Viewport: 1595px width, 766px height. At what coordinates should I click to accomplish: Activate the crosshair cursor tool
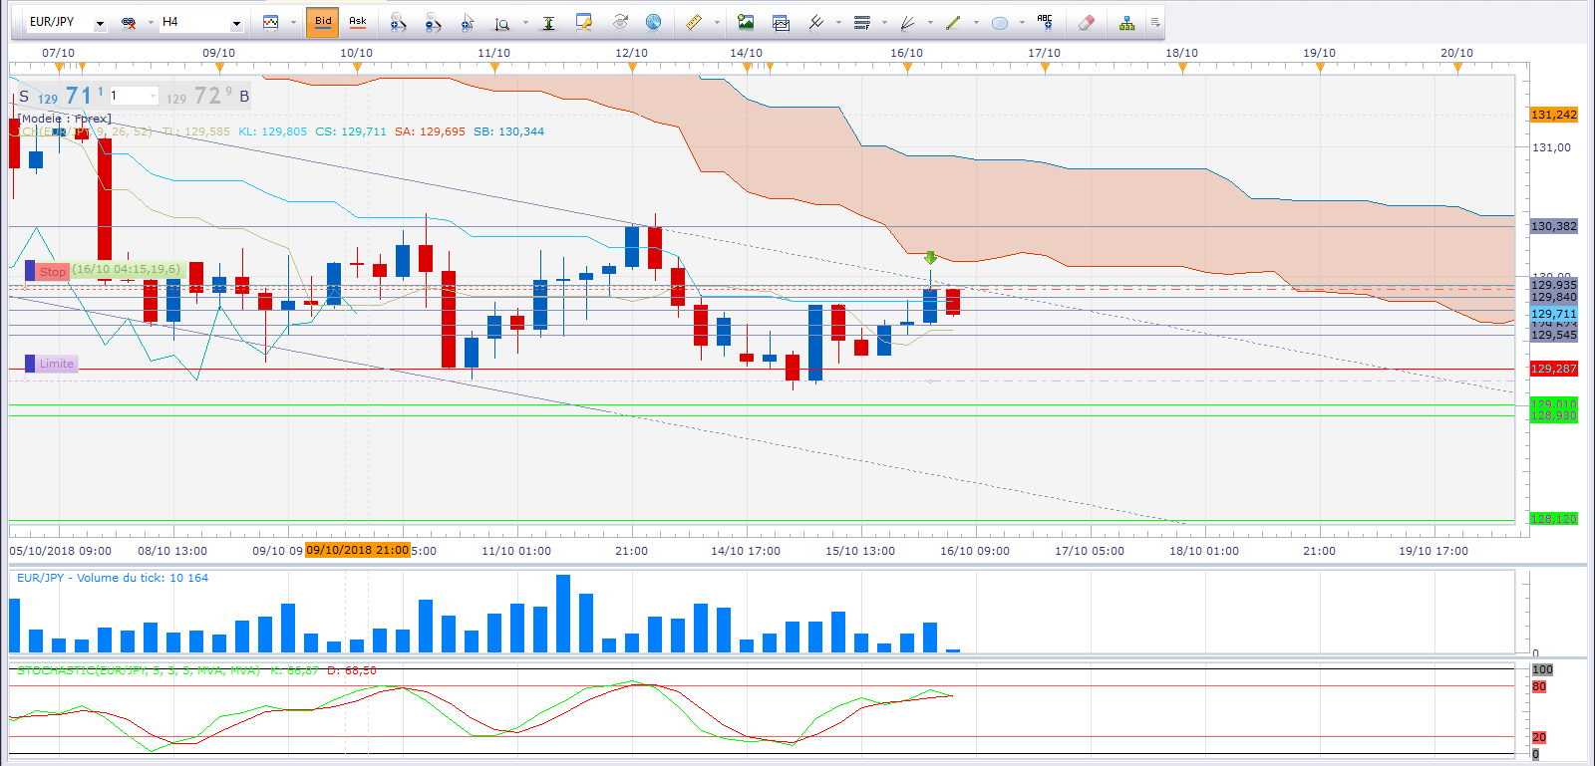(468, 22)
